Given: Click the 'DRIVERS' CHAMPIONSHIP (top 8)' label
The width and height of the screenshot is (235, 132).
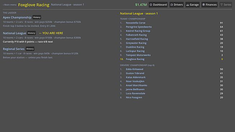Looking at the screenshot, I should pos(137,65).
